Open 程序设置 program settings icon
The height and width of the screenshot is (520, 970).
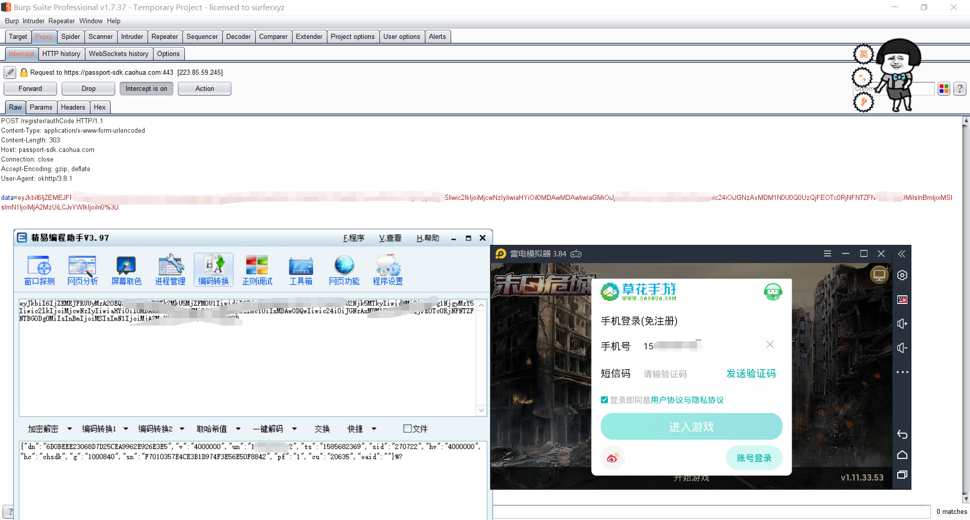pyautogui.click(x=388, y=270)
